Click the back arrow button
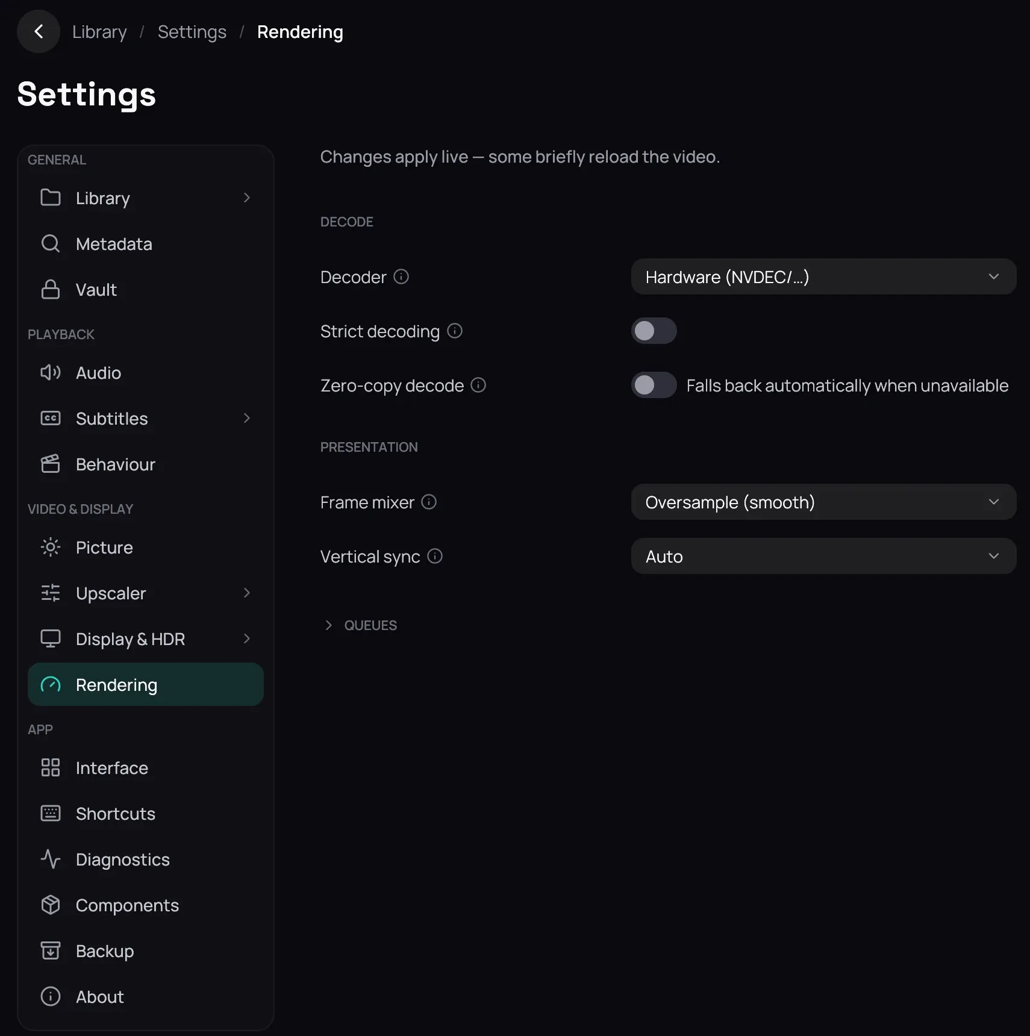1030x1036 pixels. 39,31
